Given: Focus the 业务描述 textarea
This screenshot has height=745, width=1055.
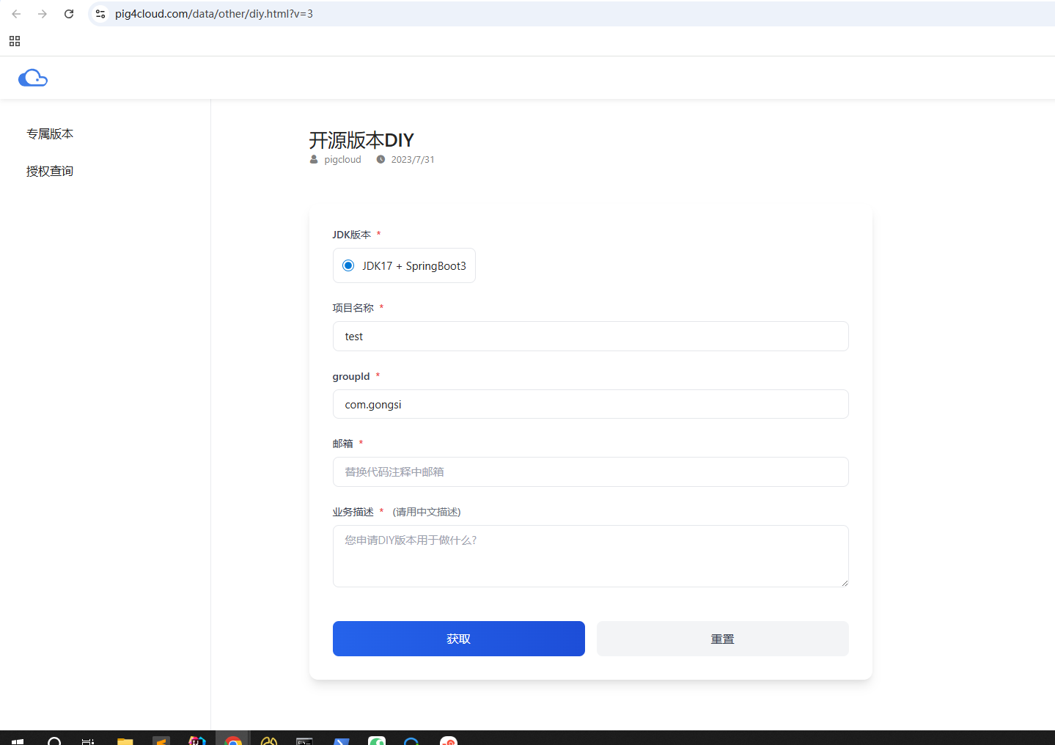Looking at the screenshot, I should 591,556.
